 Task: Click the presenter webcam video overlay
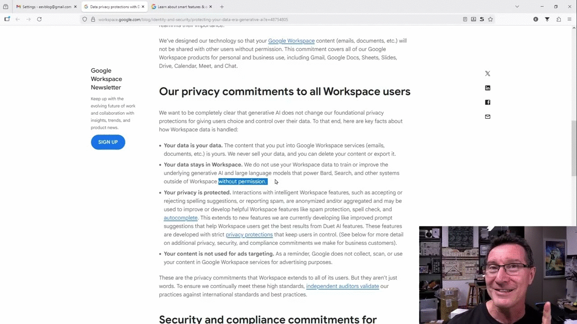tap(498, 275)
